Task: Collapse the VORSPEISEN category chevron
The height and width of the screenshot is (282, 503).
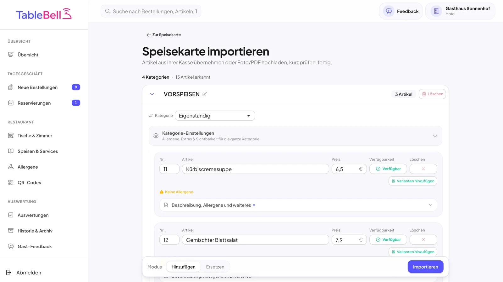Action: pyautogui.click(x=152, y=94)
